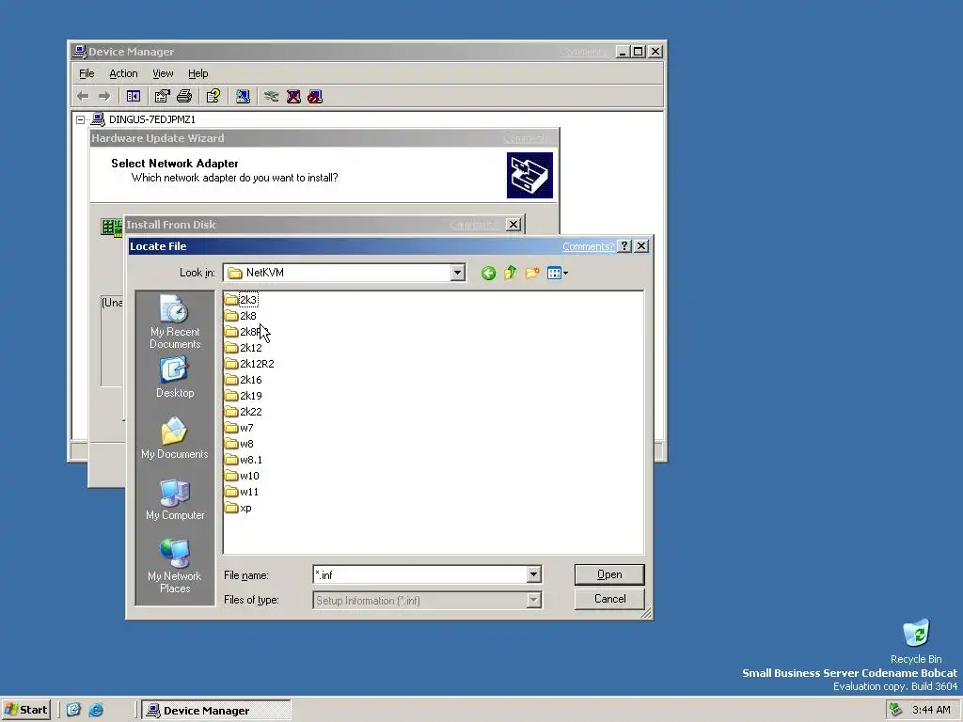Browse My Network Places
The image size is (963, 722).
pyautogui.click(x=175, y=566)
